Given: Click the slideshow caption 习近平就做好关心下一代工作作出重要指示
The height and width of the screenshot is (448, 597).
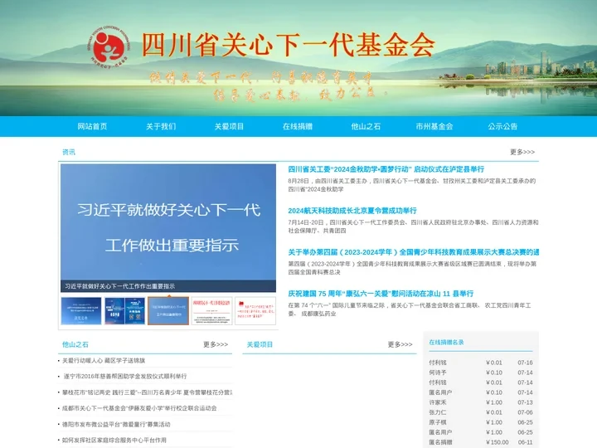Looking at the screenshot, I should point(119,286).
